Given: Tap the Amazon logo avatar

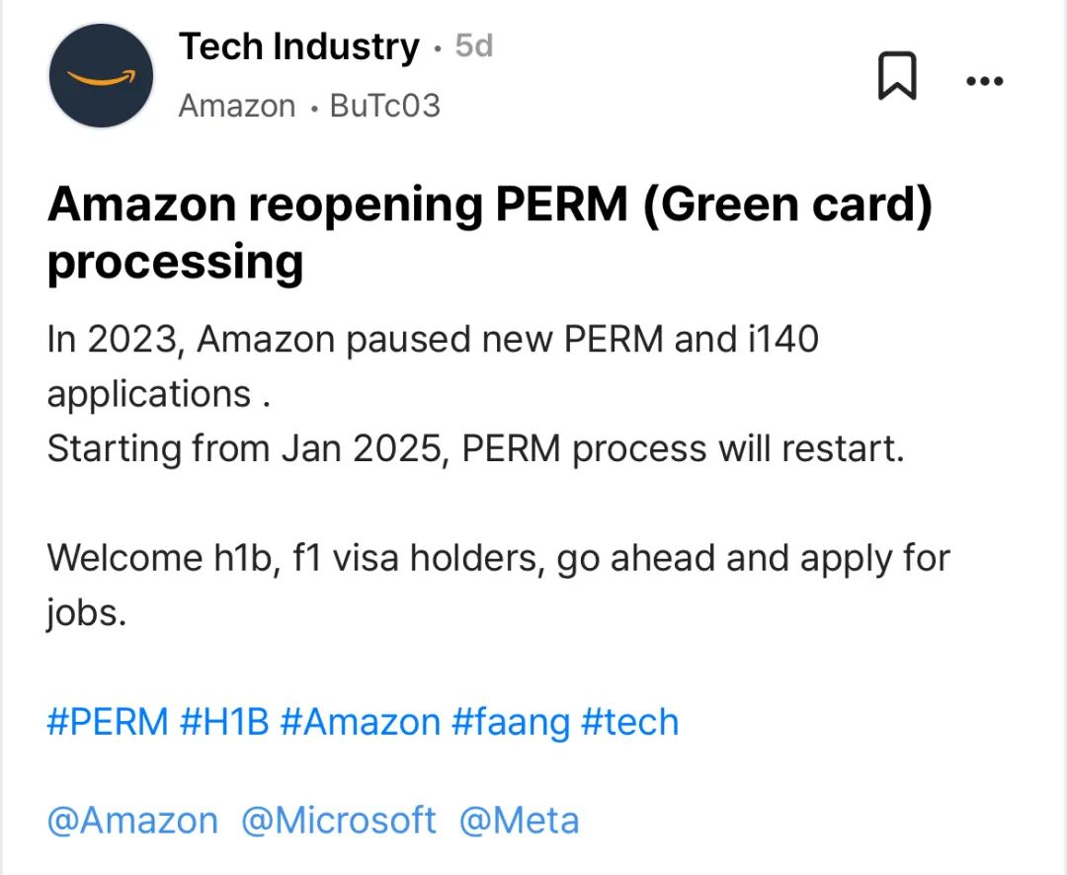Looking at the screenshot, I should (x=101, y=75).
